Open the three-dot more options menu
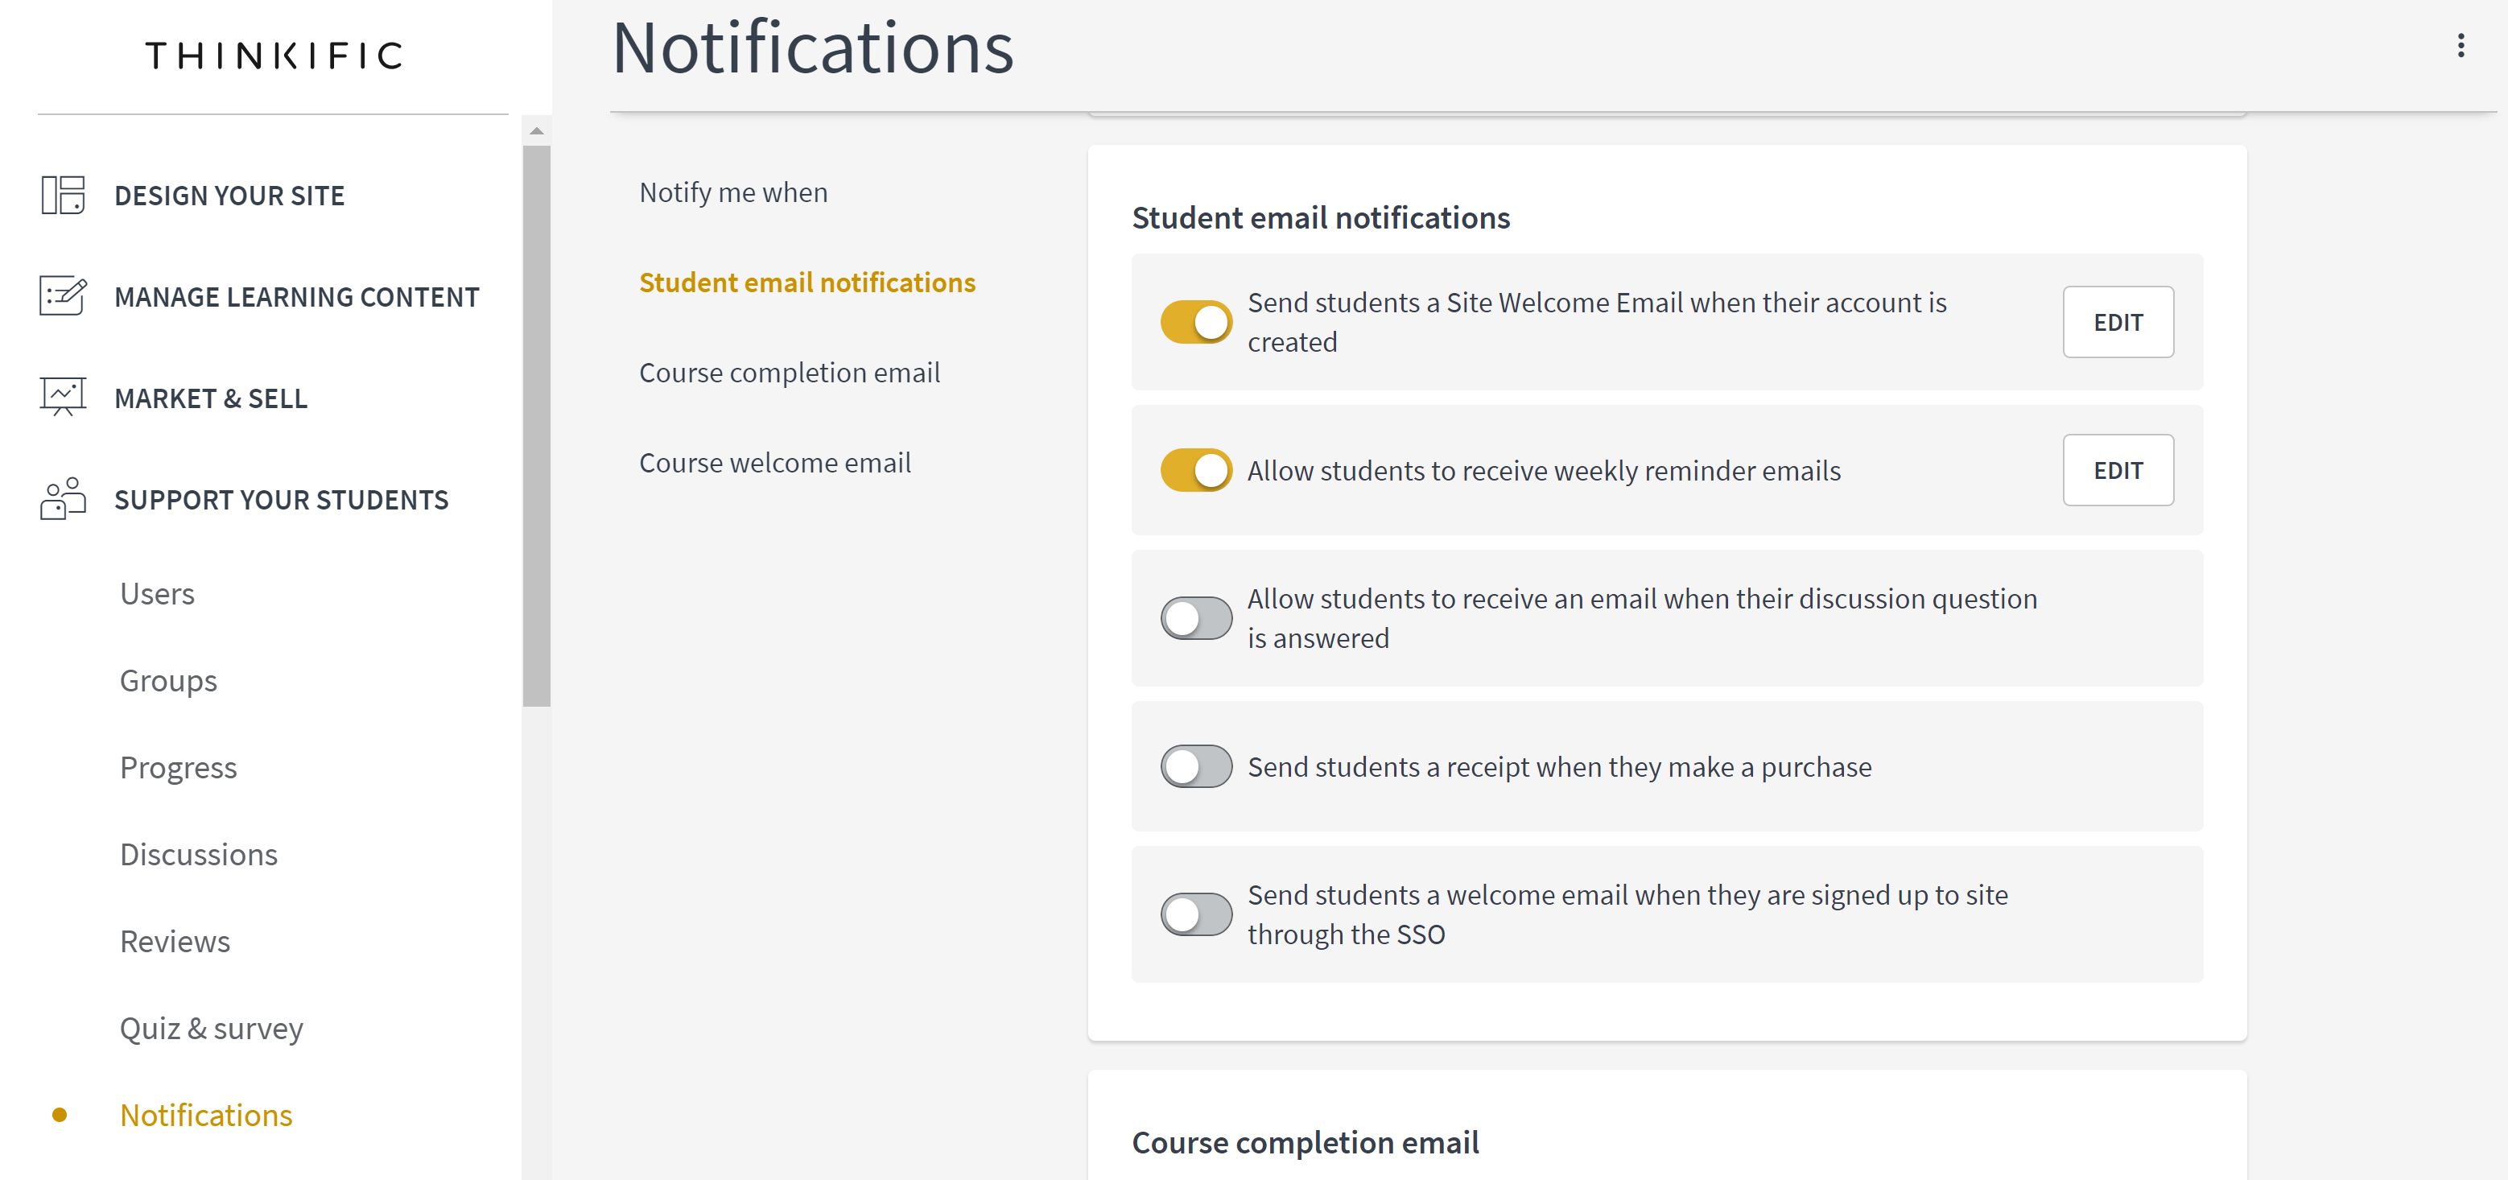2508x1180 pixels. pos(2461,46)
